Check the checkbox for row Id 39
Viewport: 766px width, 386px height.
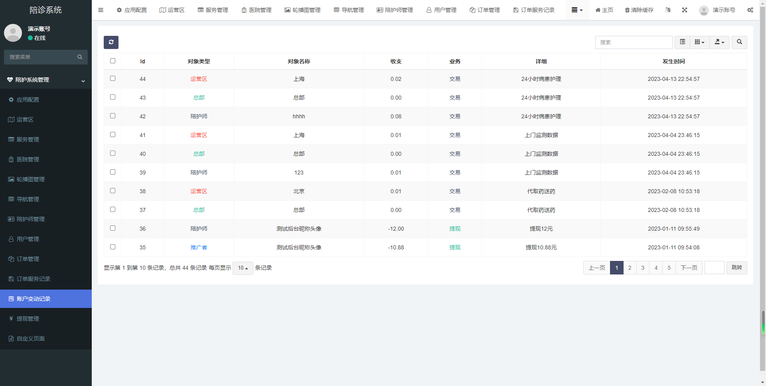[x=113, y=172]
